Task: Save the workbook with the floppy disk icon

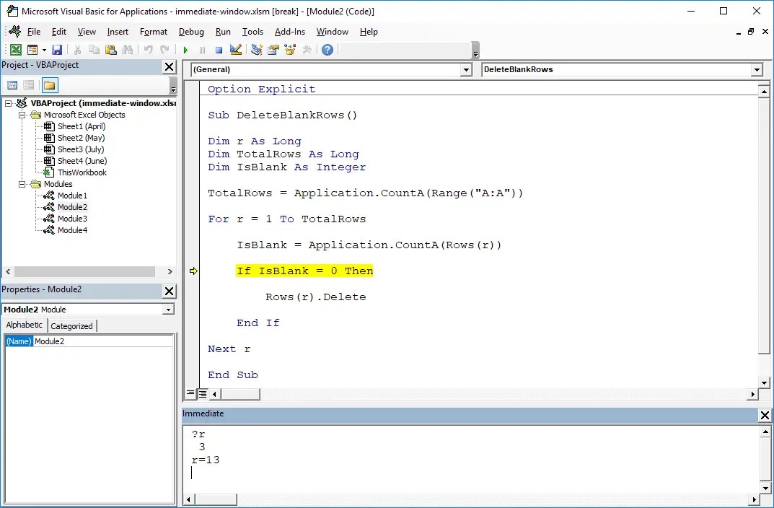Action: pyautogui.click(x=57, y=49)
